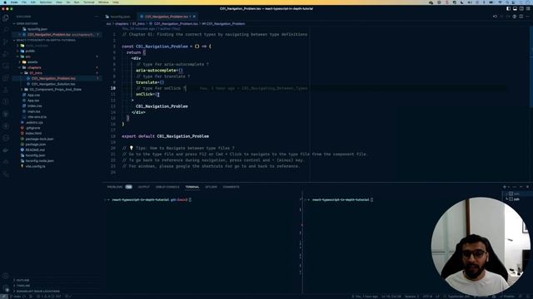Image resolution: width=533 pixels, height=299 pixels.
Task: Select the C01_Navigation_Problem.tsx editor tab
Action: pyautogui.click(x=167, y=17)
